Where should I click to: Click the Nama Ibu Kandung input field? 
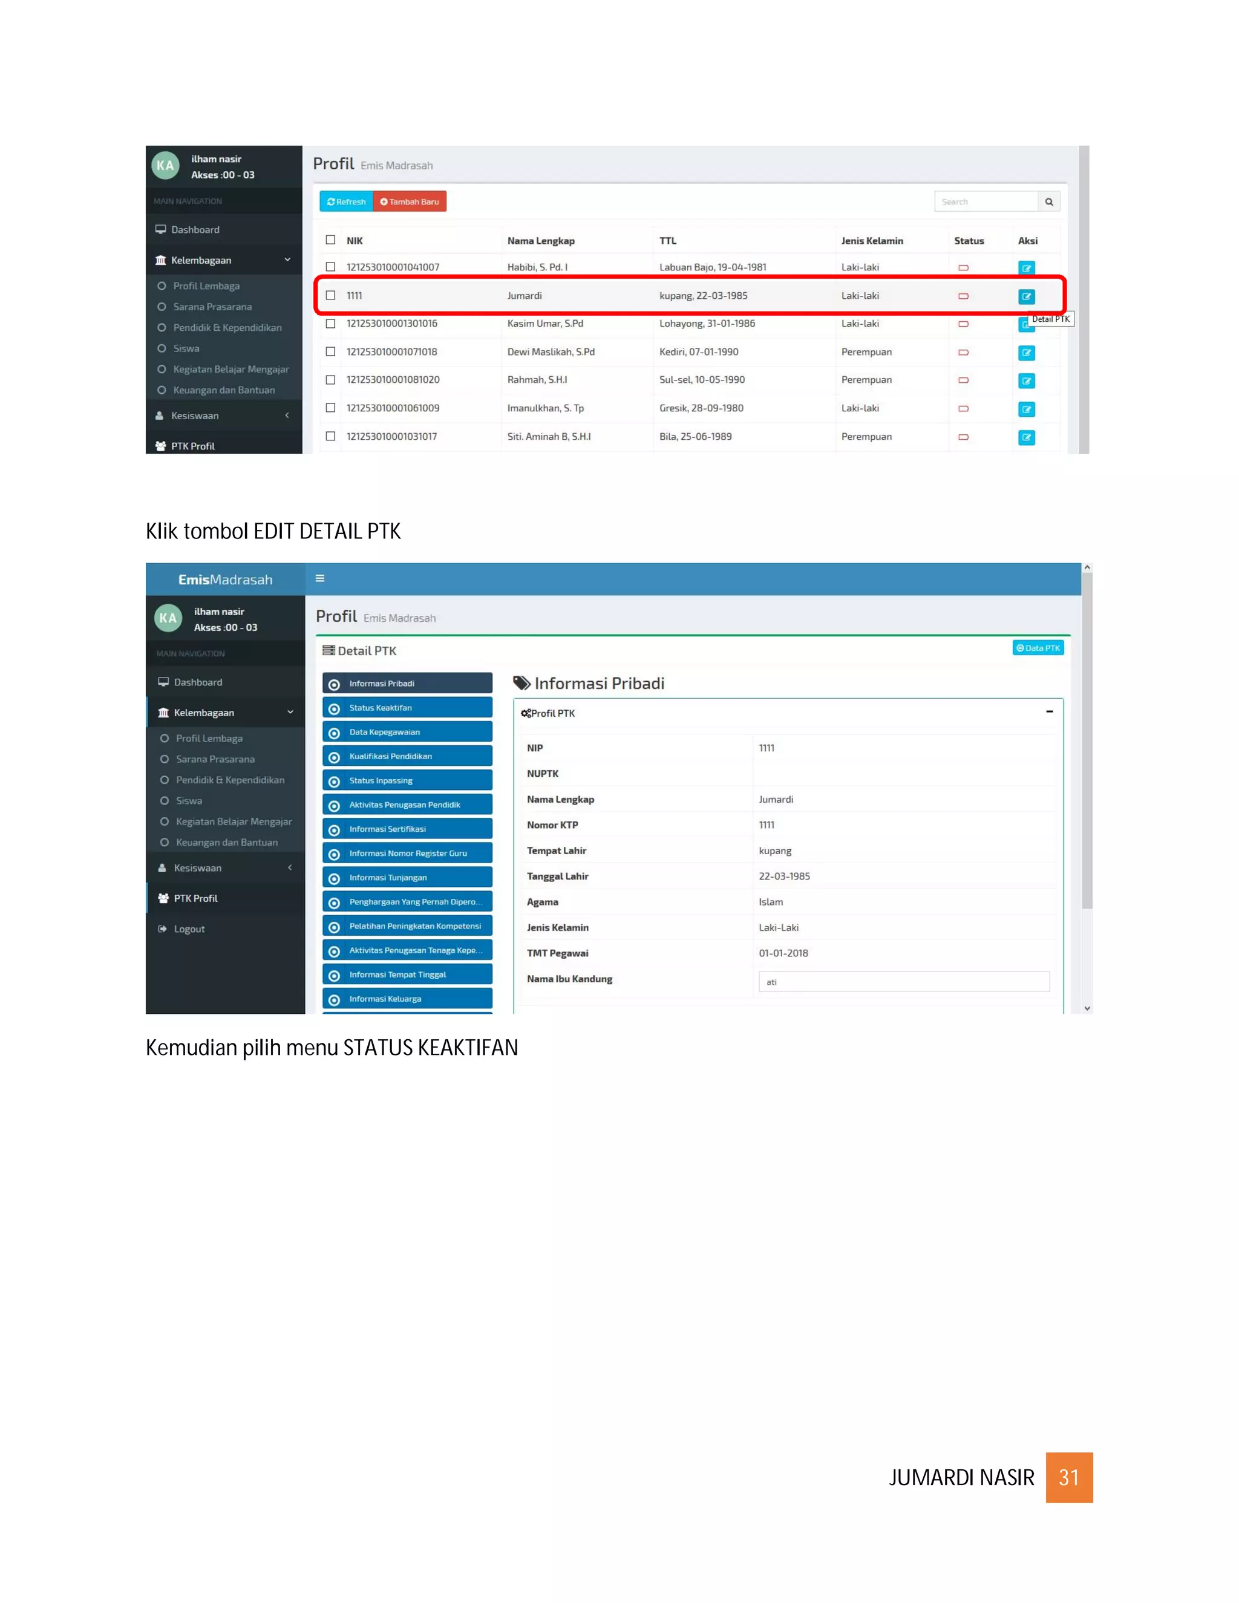pos(904,981)
